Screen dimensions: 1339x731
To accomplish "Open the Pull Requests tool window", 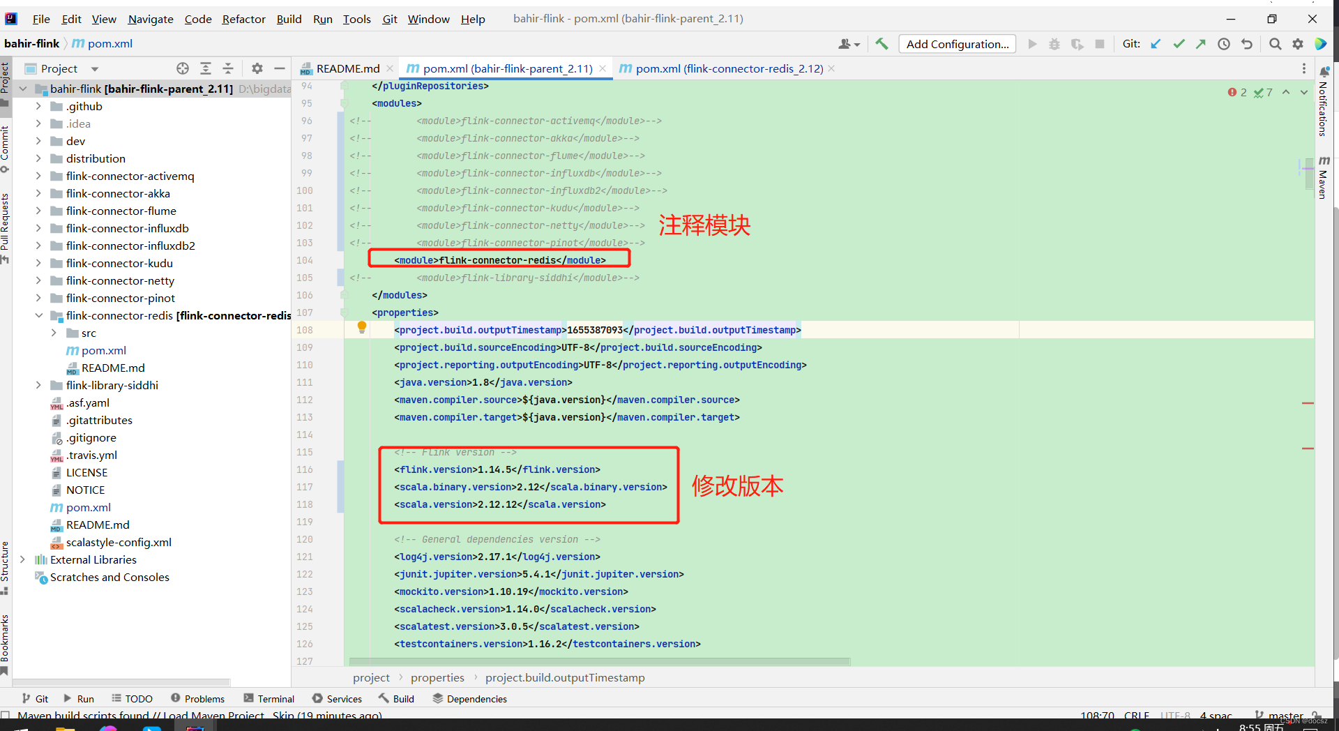I will (5, 228).
